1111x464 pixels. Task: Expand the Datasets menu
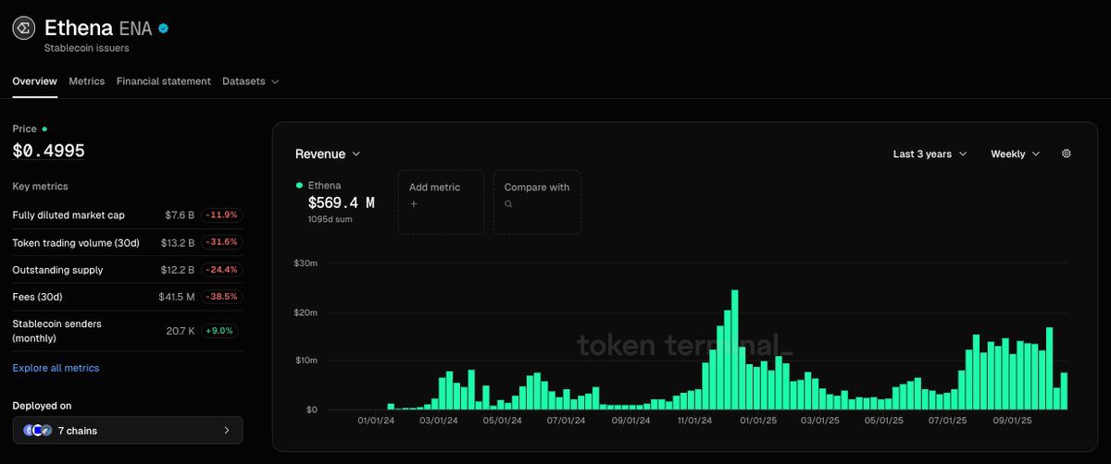250,81
